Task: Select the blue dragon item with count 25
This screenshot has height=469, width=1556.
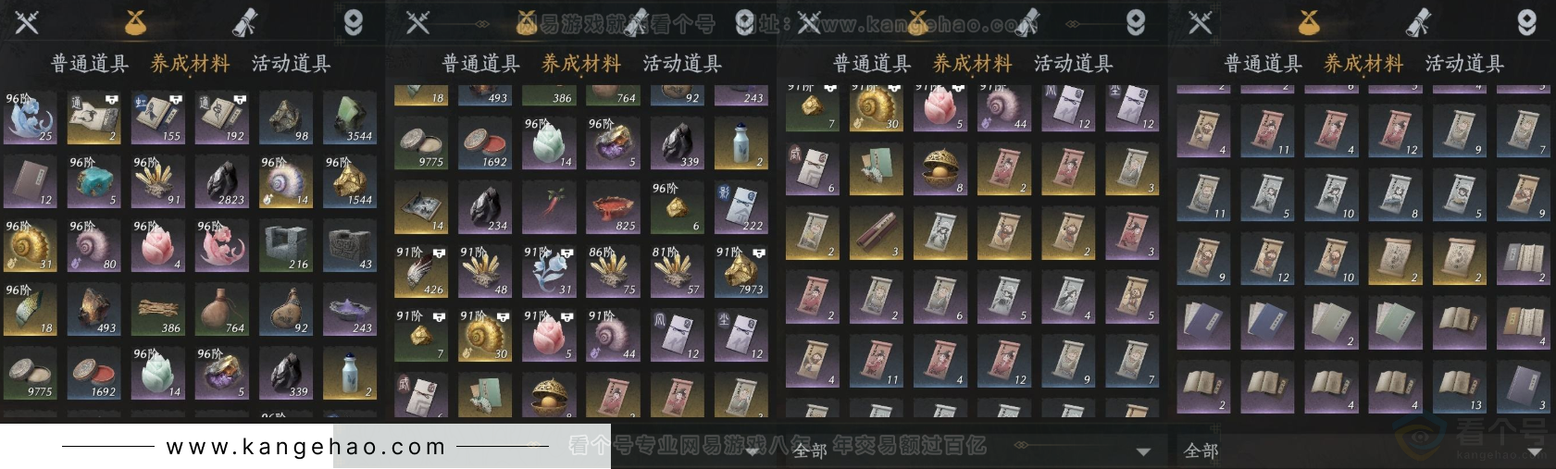Action: [x=31, y=117]
